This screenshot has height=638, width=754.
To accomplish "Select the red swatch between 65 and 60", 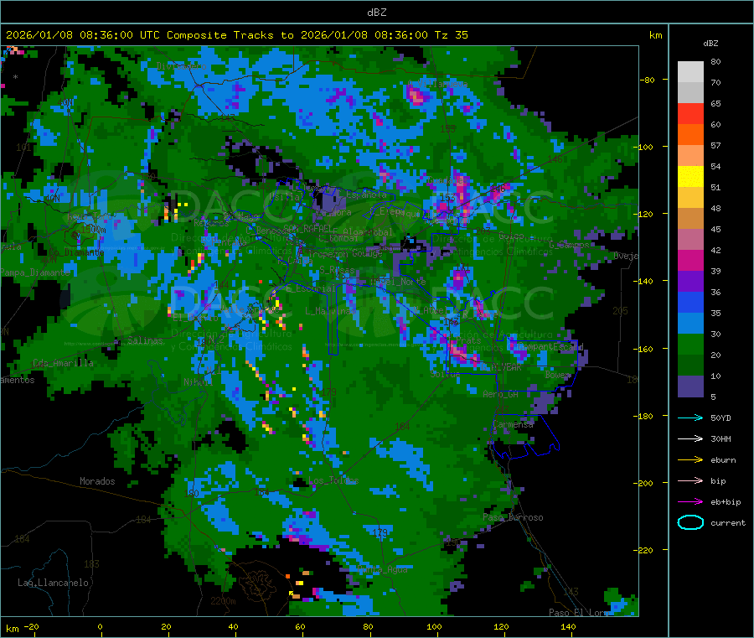I will coord(690,114).
